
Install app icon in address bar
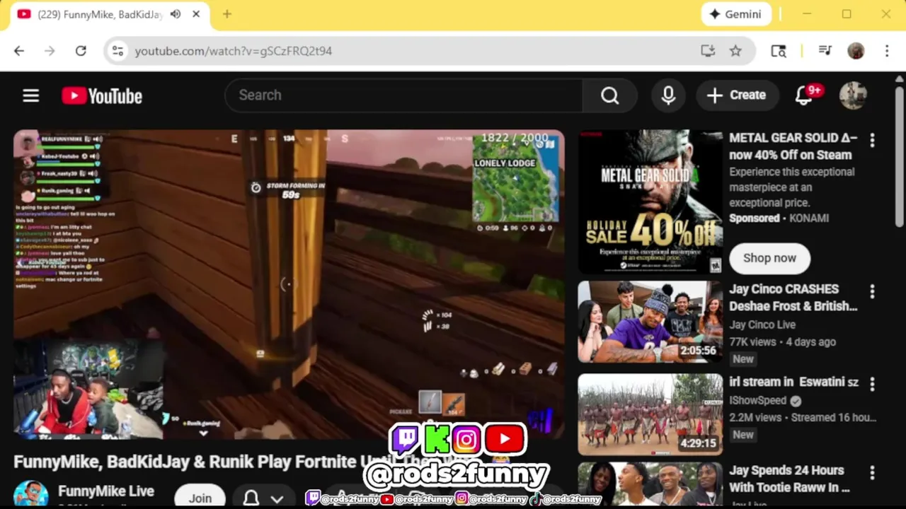click(708, 51)
